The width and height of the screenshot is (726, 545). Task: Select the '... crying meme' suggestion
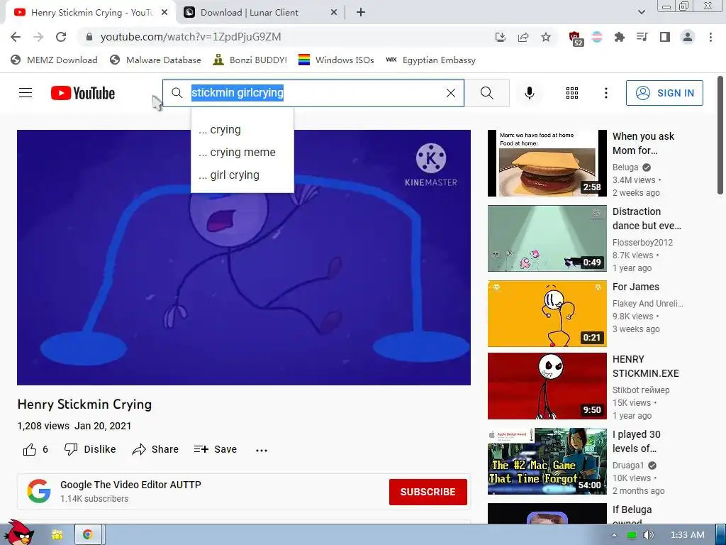[x=242, y=153]
